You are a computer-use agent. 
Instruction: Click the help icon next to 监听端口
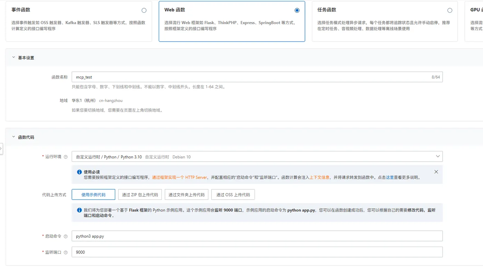(66, 252)
